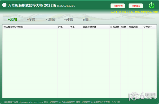Image resolution: width=159 pixels, height=104 pixels.
Task: Click the 转换进度 column header
Action: tap(115, 27)
